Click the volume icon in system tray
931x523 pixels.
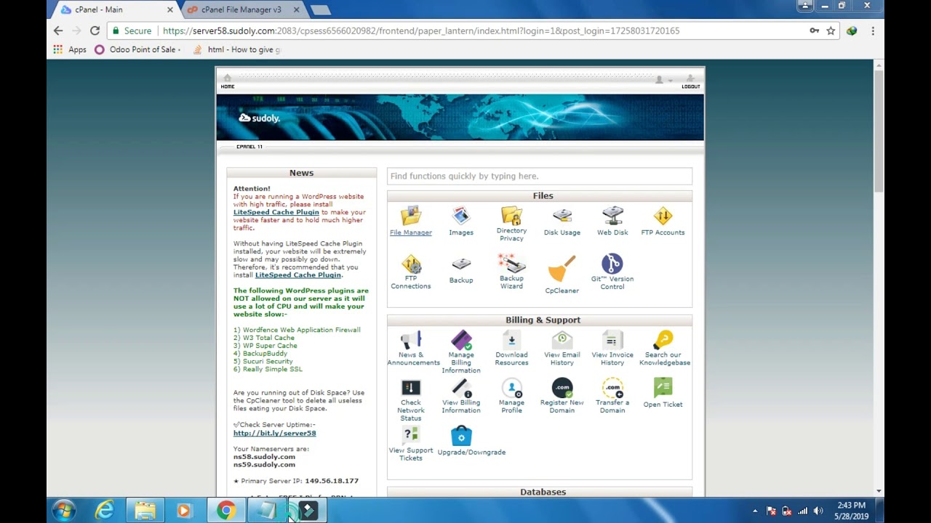tap(818, 511)
